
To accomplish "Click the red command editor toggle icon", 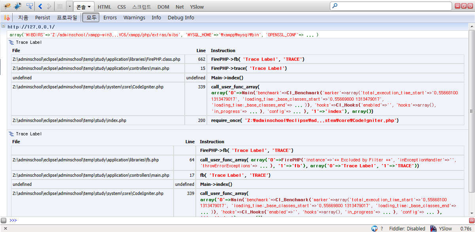I will 471,220.
